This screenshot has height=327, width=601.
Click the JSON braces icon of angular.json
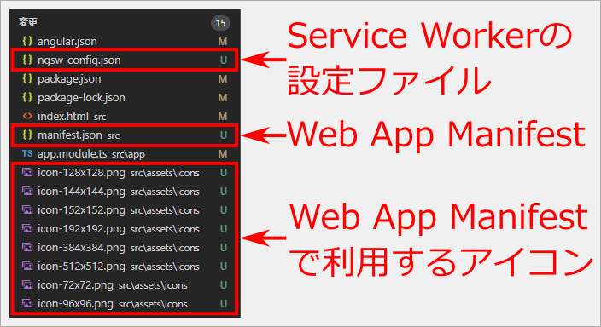click(x=27, y=41)
